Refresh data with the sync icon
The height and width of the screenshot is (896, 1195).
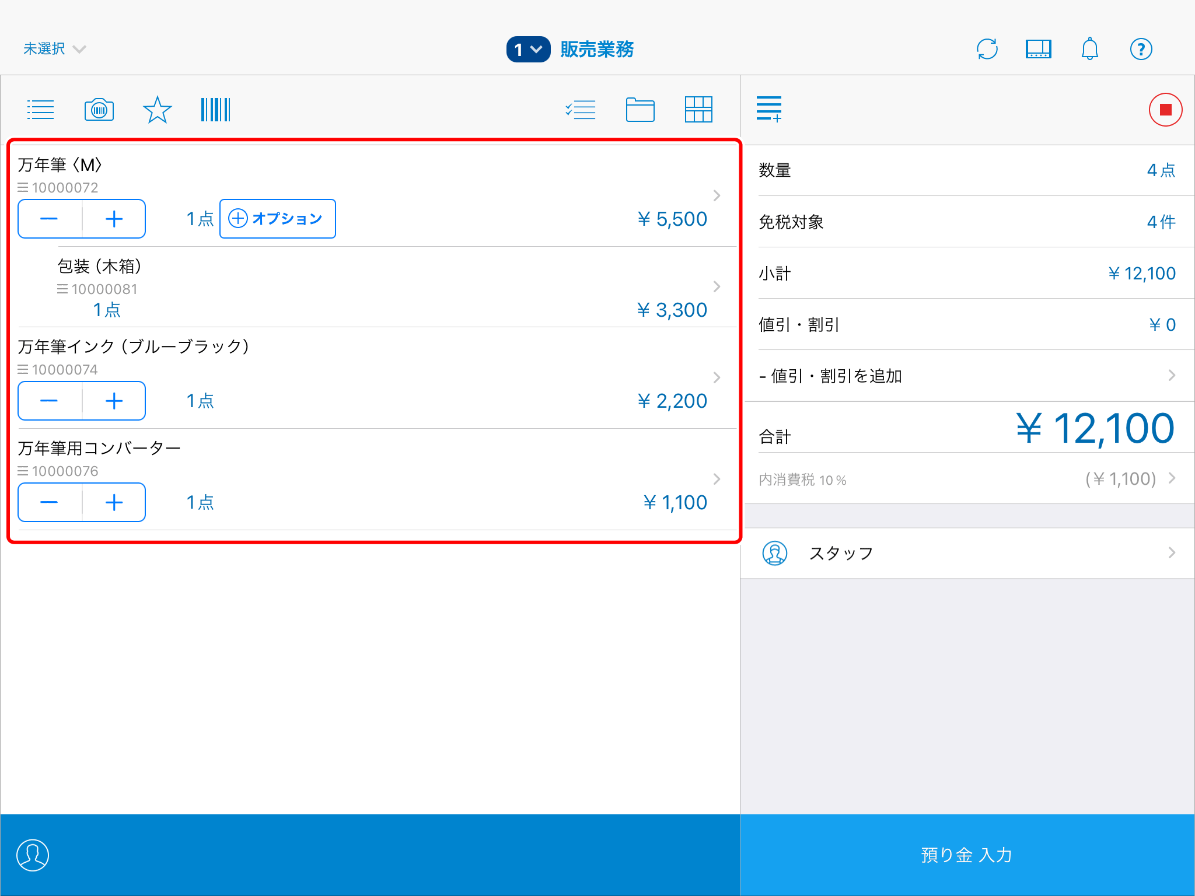click(987, 49)
